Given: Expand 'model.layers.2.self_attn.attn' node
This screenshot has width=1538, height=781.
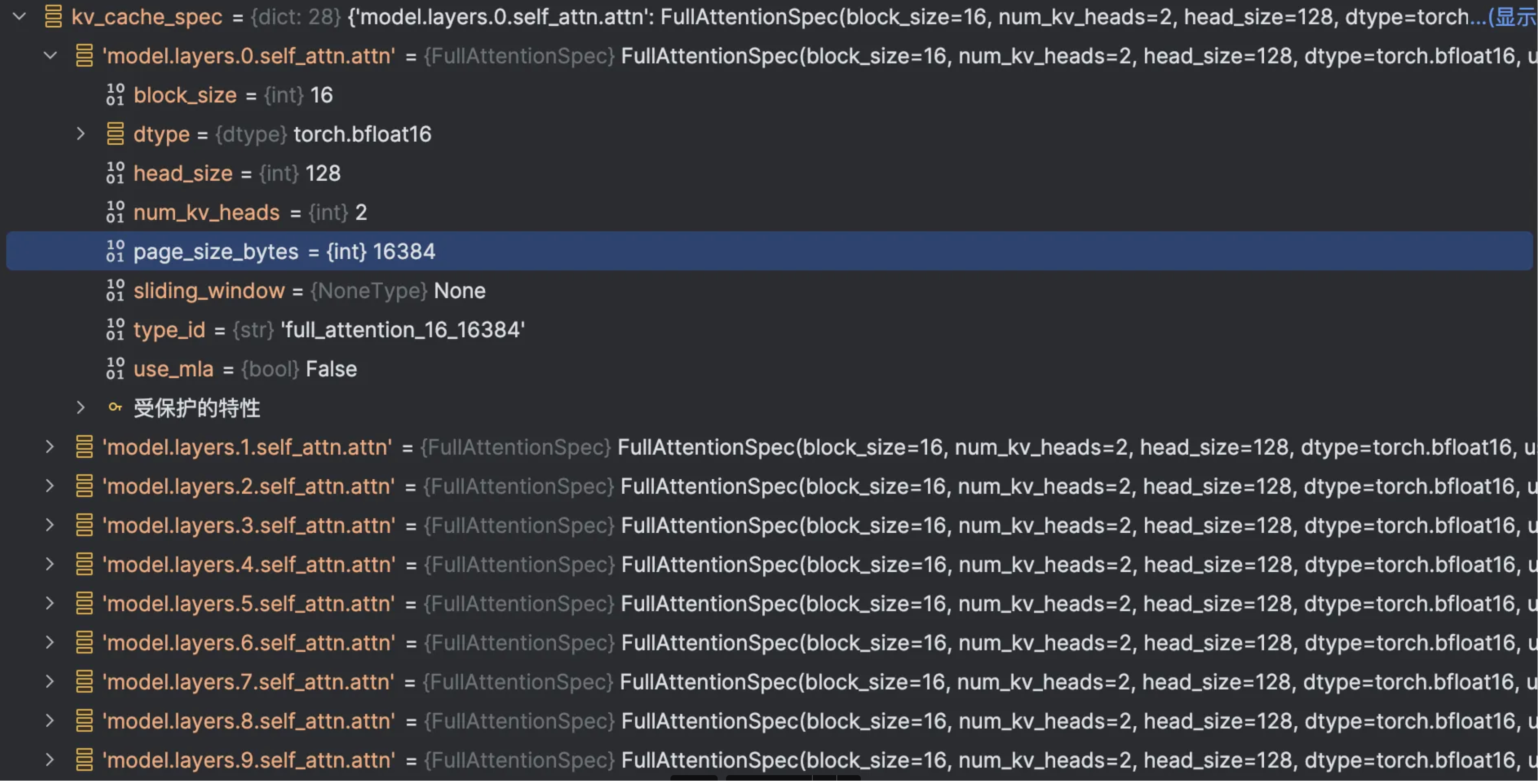Looking at the screenshot, I should click(x=50, y=486).
